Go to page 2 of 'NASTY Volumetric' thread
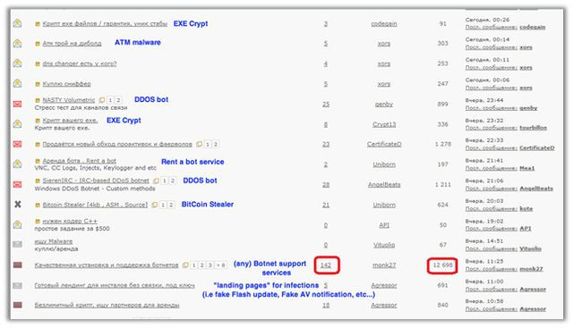Viewport: 573px width, 328px height. [118, 100]
